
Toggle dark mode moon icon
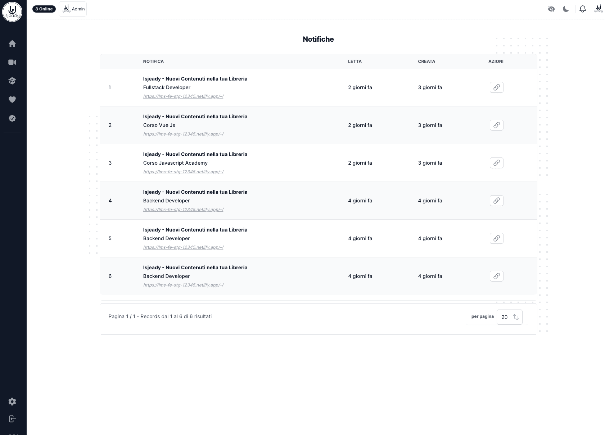pos(566,9)
